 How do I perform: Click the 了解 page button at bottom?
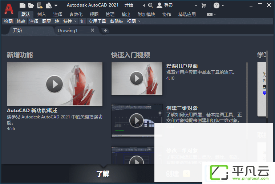tap(103, 174)
